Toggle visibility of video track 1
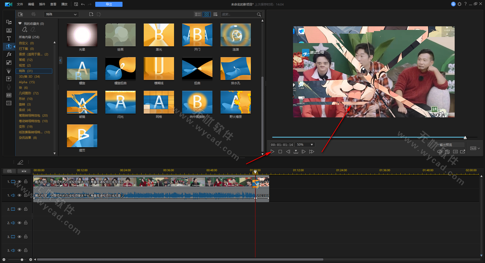Image resolution: width=485 pixels, height=263 pixels. (19, 182)
